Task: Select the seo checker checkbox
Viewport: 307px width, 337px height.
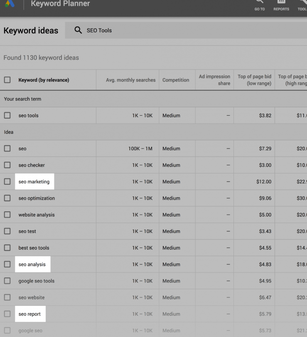Action: click(x=7, y=165)
